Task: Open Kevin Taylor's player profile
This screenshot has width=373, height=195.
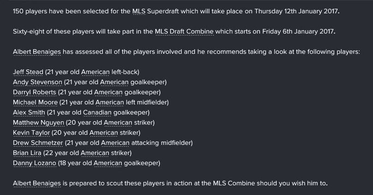Action: point(31,132)
